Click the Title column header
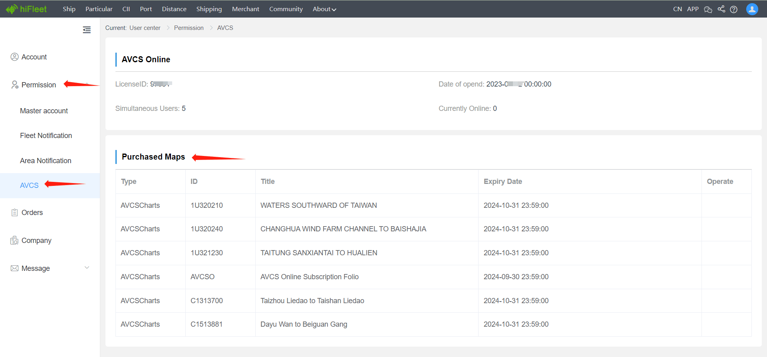The height and width of the screenshot is (357, 767). click(268, 181)
